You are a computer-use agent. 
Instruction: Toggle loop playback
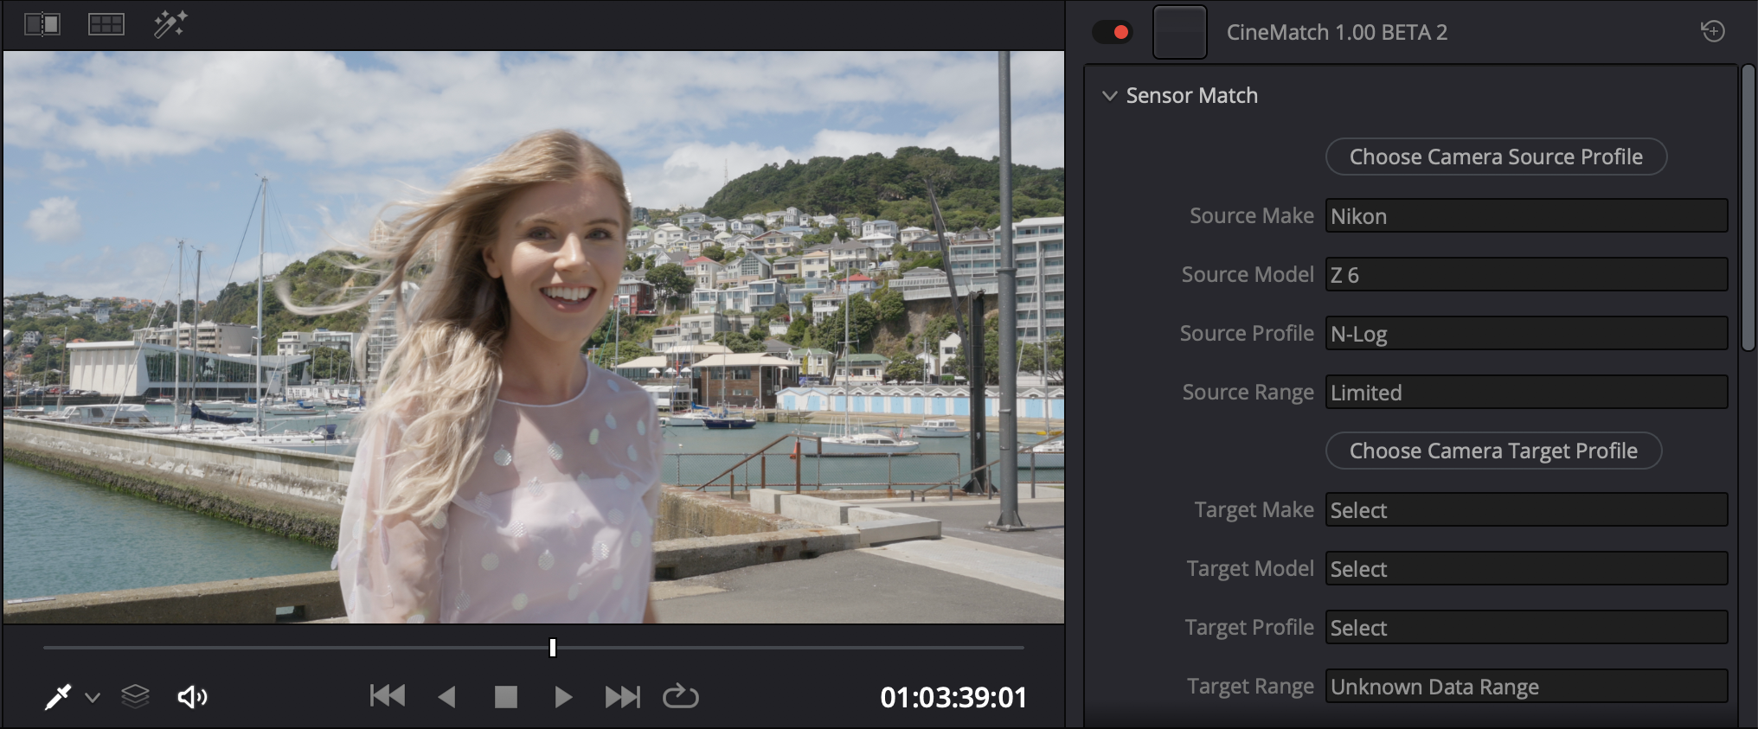(x=680, y=697)
